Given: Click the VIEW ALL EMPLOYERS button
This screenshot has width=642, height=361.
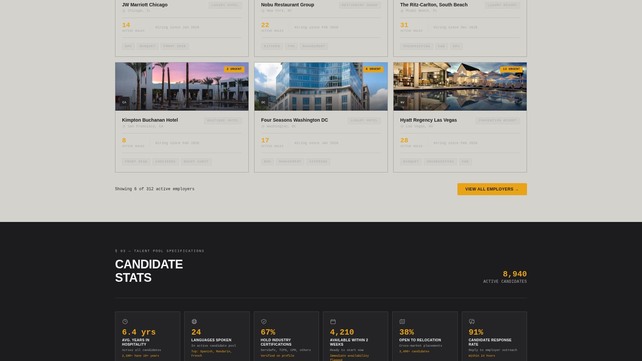Looking at the screenshot, I should pos(492,189).
